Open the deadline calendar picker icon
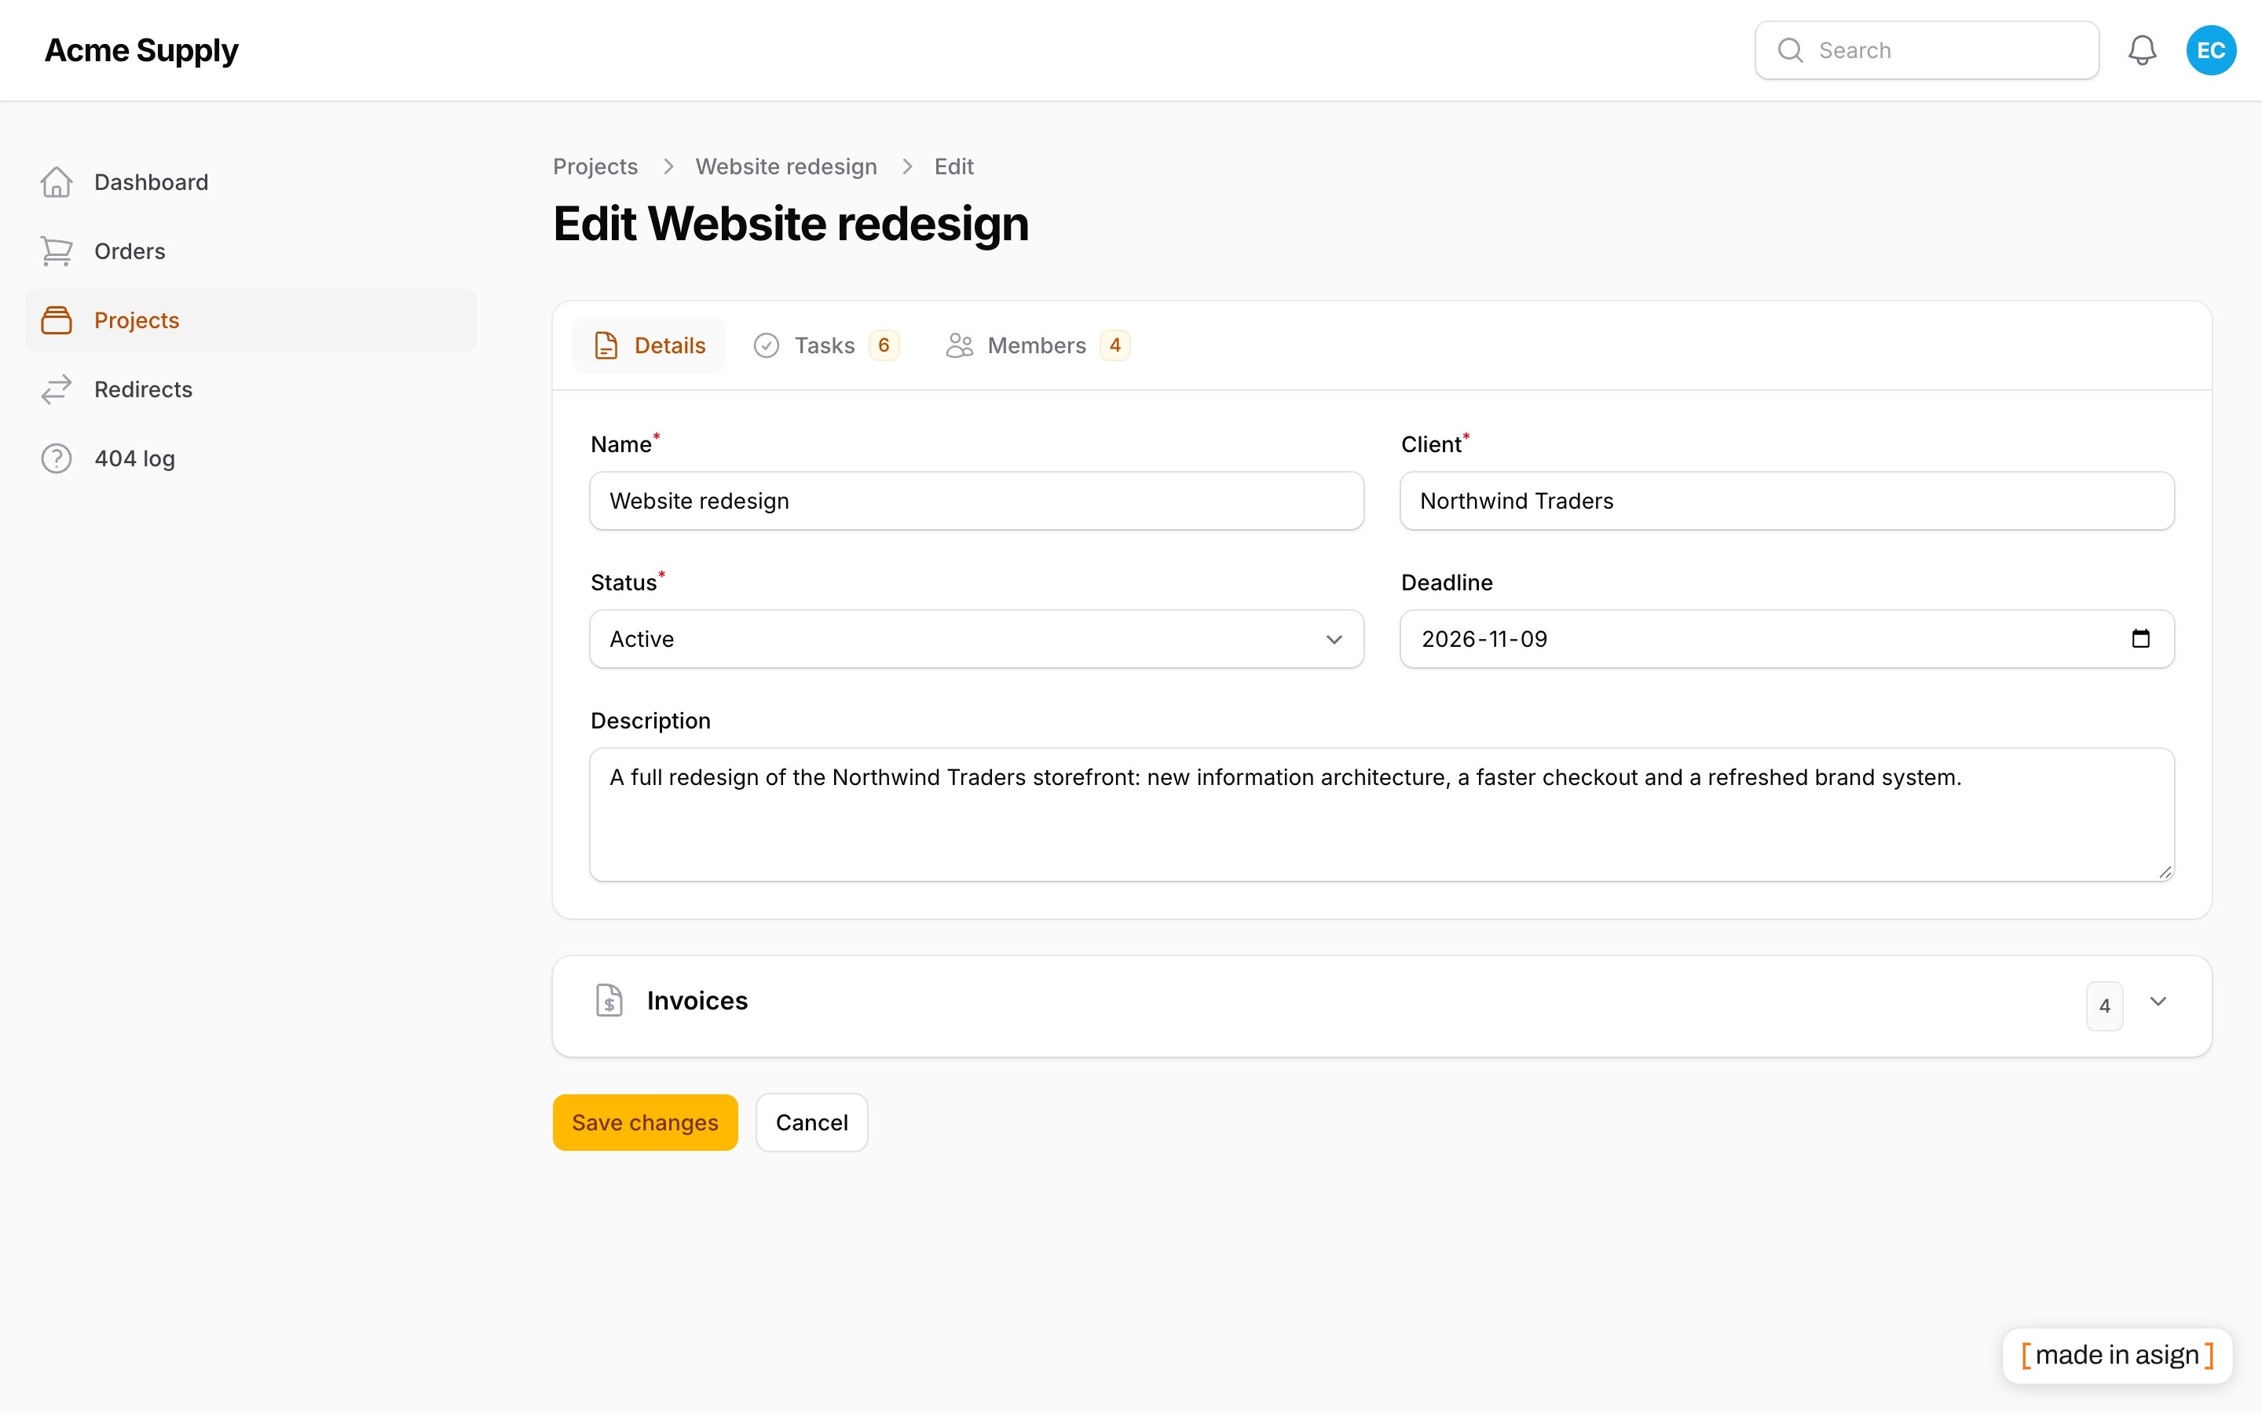This screenshot has width=2262, height=1413. [2140, 638]
